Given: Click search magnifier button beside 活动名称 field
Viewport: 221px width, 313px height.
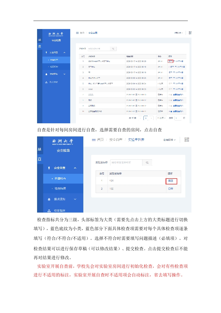Looking at the screenshot, I should (x=113, y=49).
